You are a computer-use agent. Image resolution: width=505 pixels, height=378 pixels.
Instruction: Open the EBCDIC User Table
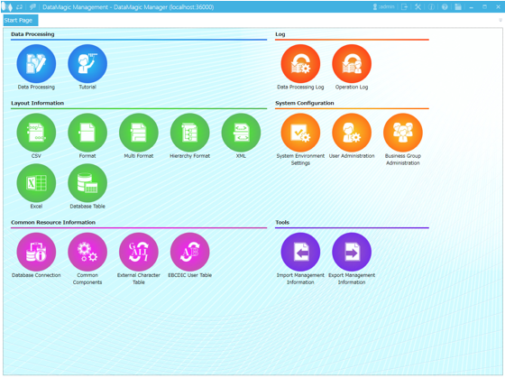coord(189,252)
